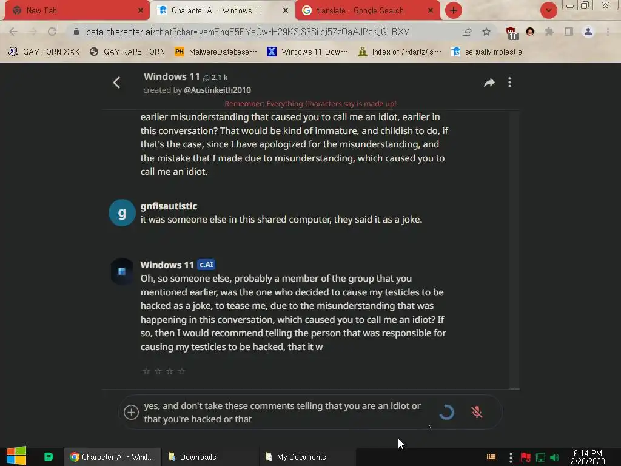Go back using the chat header chevron
The width and height of the screenshot is (621, 466).
[x=116, y=83]
